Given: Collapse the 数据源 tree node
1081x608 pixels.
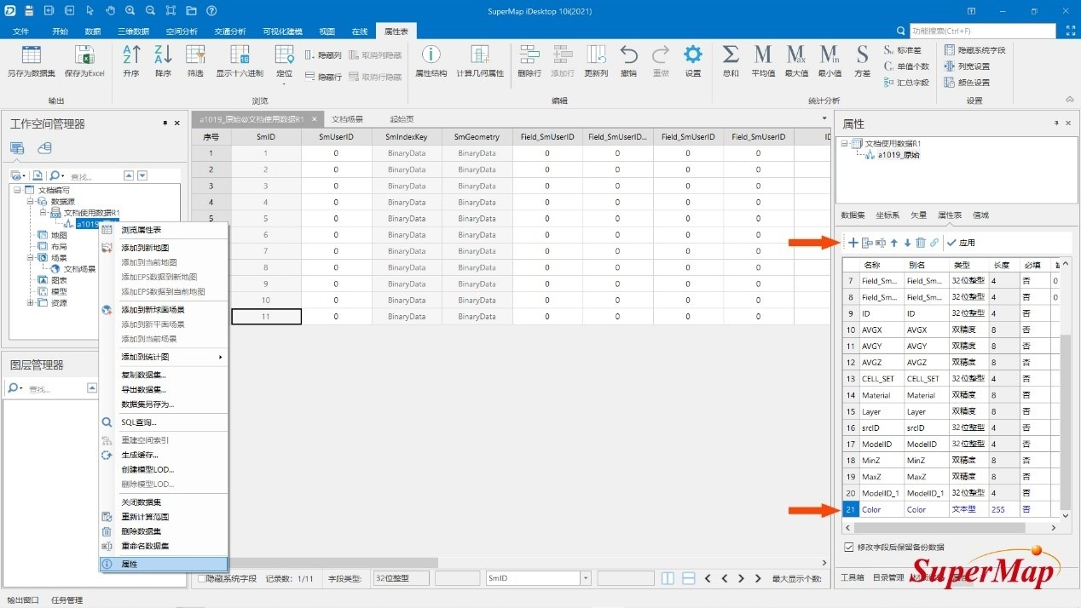Looking at the screenshot, I should tap(31, 202).
